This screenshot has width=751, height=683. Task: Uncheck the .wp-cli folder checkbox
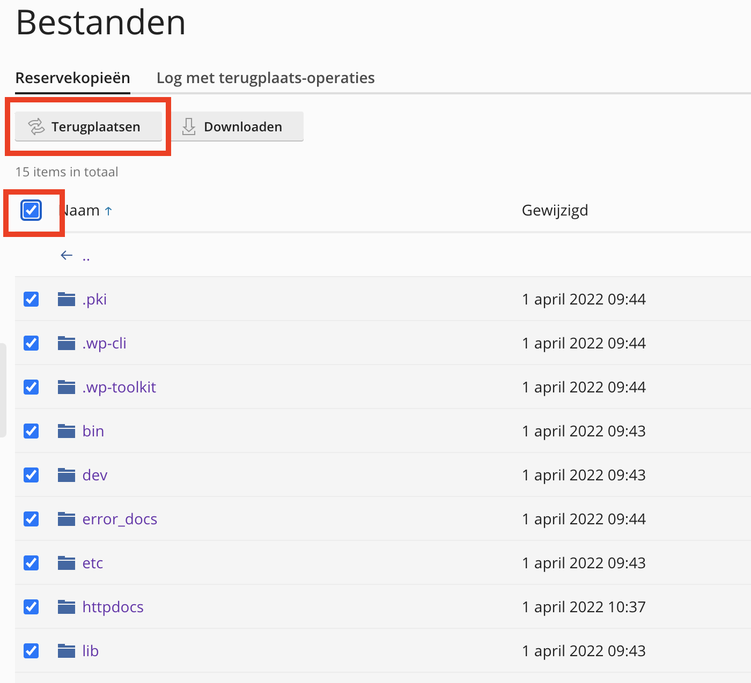31,343
